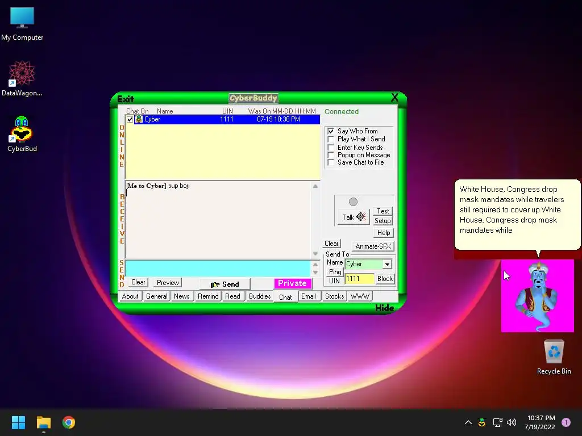Open File Explorer from taskbar

(43, 422)
